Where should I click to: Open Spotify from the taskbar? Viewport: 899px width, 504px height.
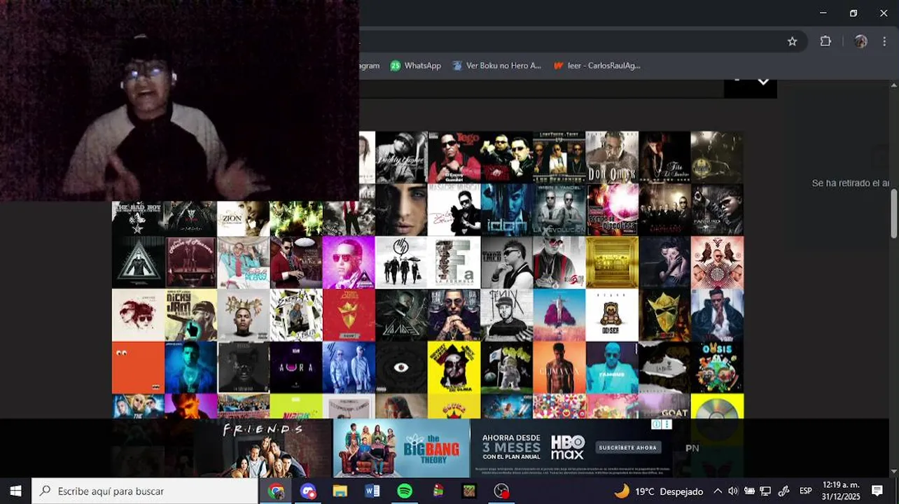[x=405, y=491]
